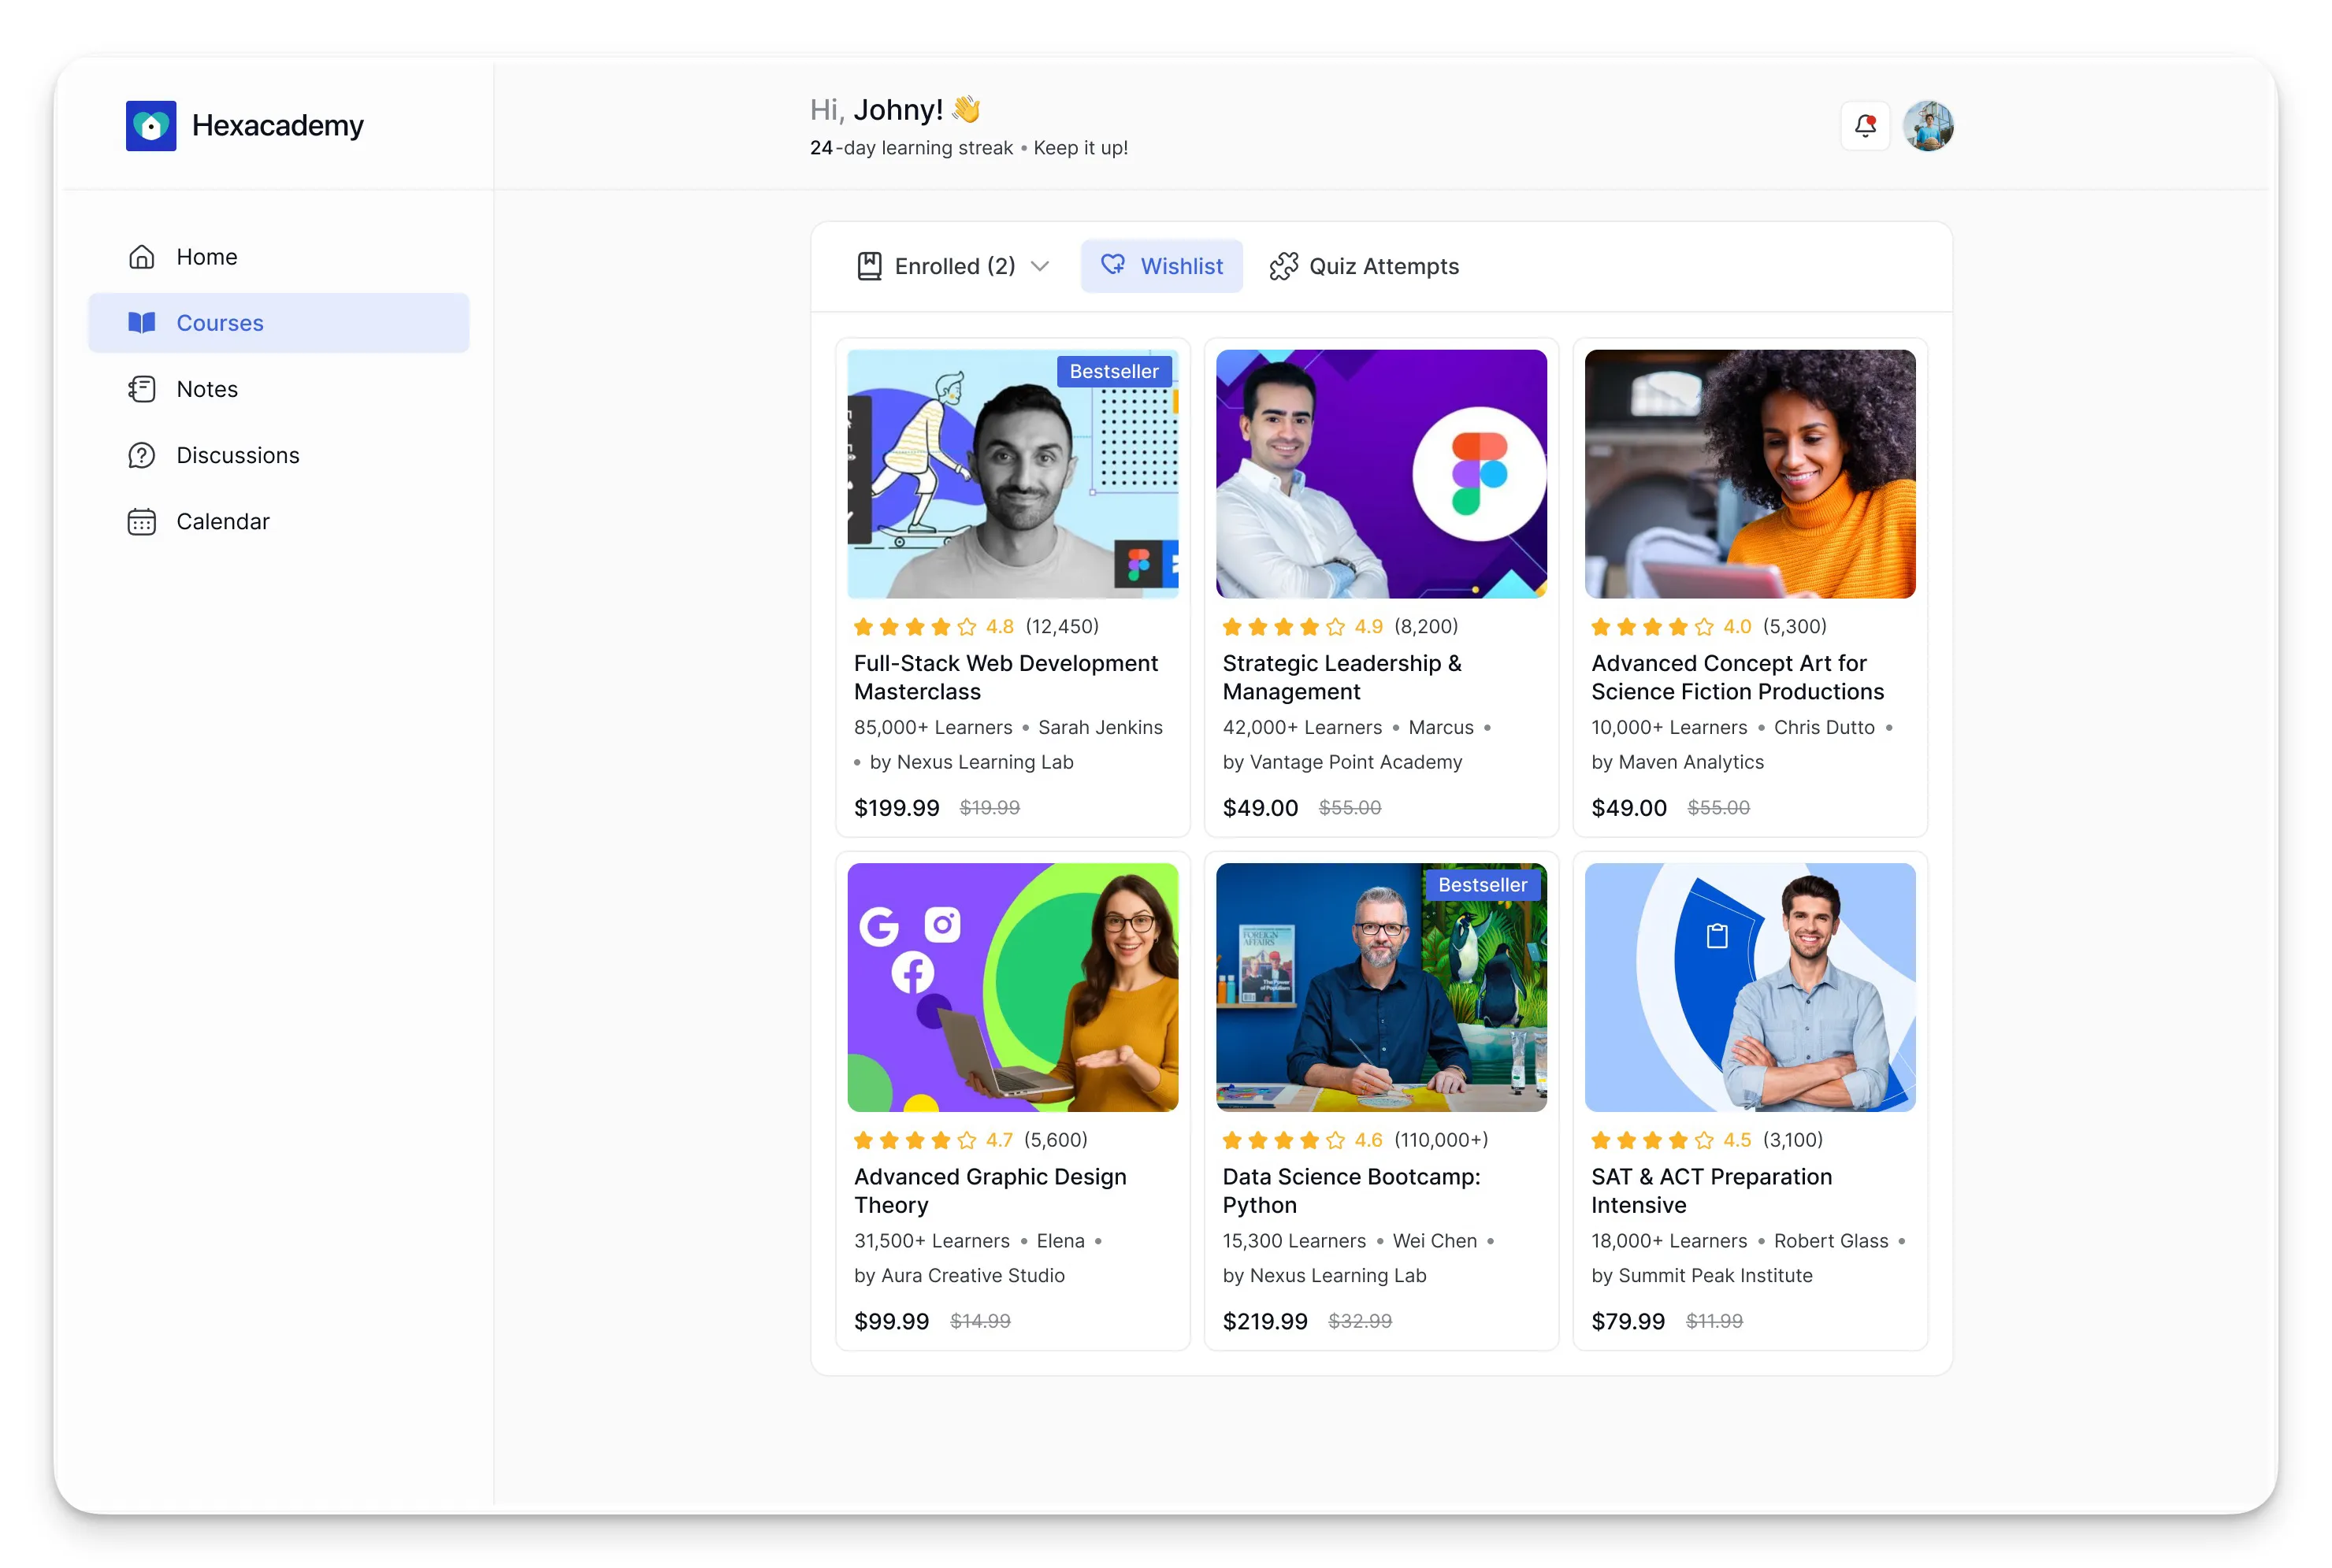Click the Hexacademy logo icon
Viewport: 2332px width, 1568px height.
coord(151,126)
